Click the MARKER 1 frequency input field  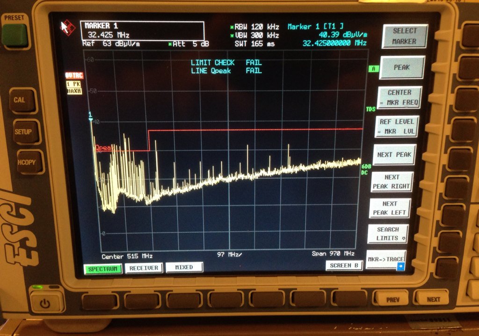click(142, 31)
